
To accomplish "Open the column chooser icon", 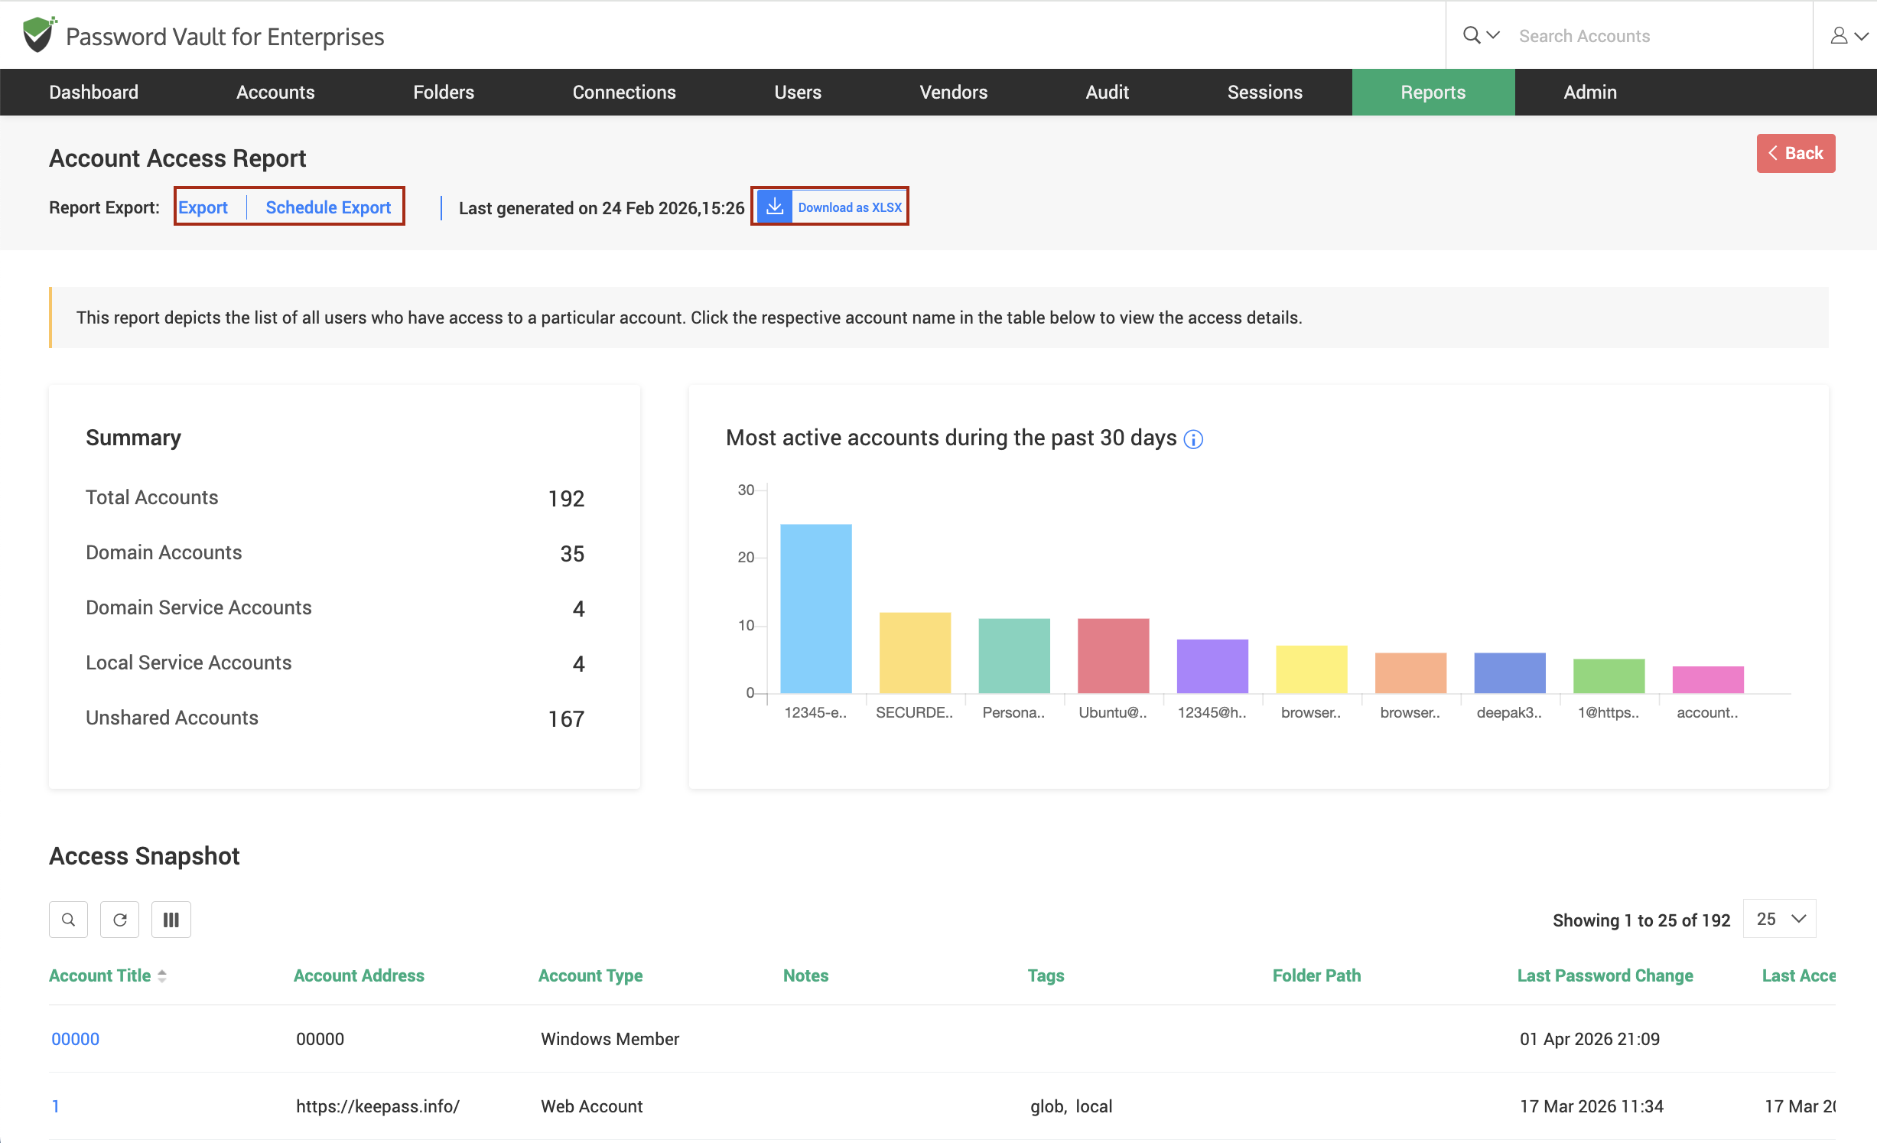I will 171,919.
